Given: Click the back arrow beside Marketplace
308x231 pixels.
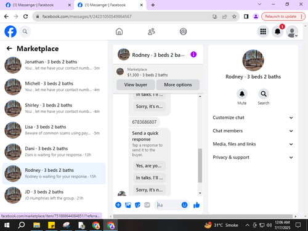Looking at the screenshot, I should (9, 49).
